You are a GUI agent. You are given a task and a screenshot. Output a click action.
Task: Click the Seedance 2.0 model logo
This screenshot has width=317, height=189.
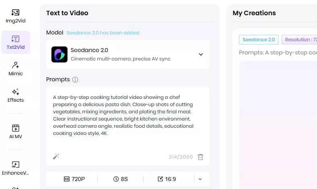click(59, 54)
